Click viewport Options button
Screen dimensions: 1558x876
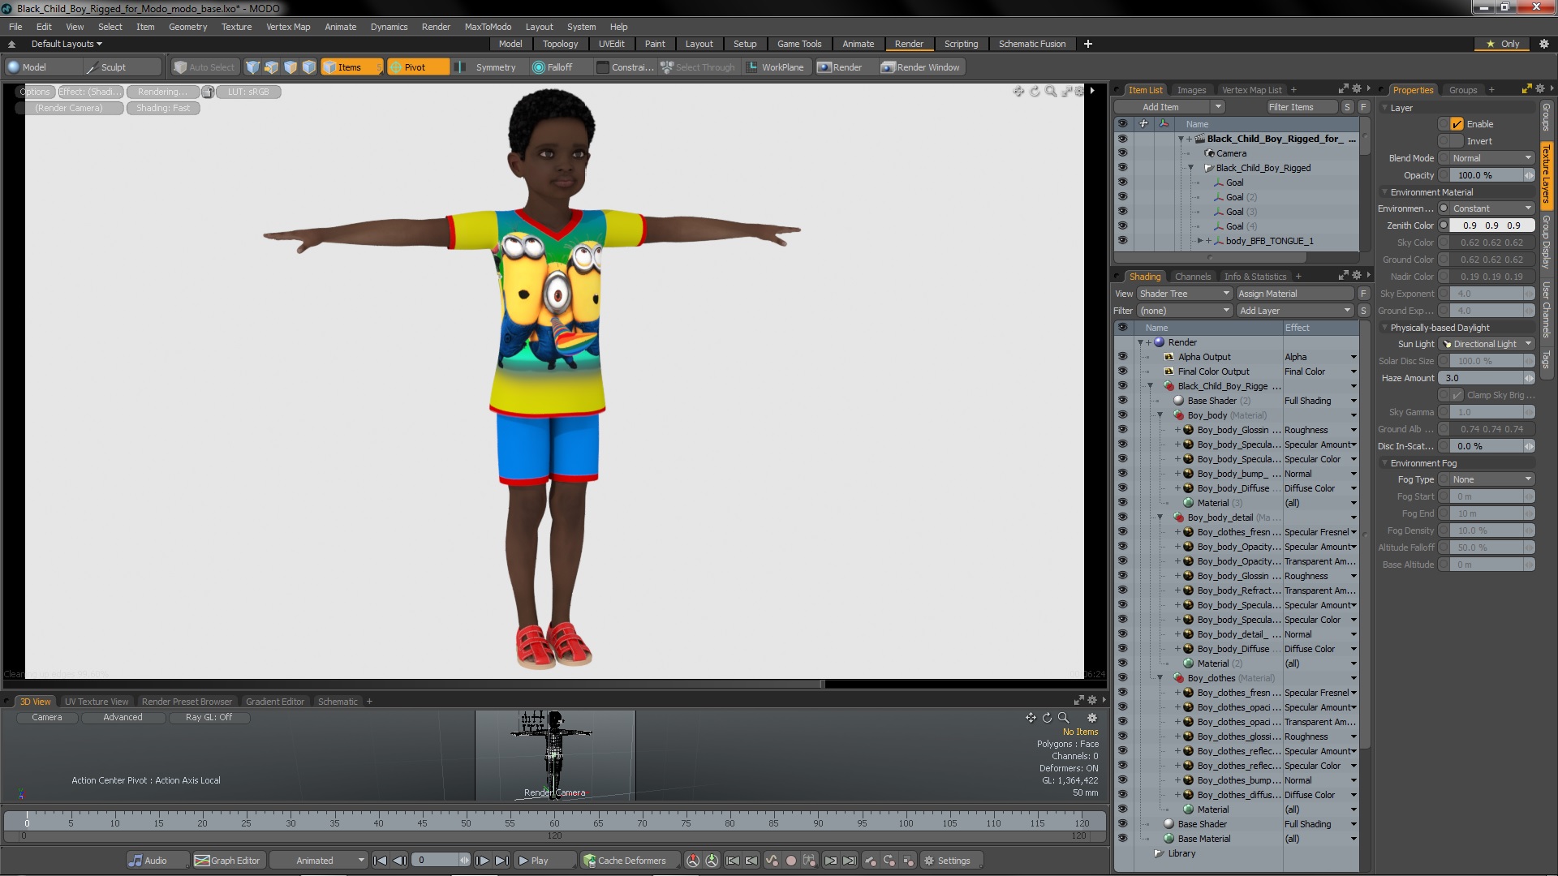coord(35,92)
